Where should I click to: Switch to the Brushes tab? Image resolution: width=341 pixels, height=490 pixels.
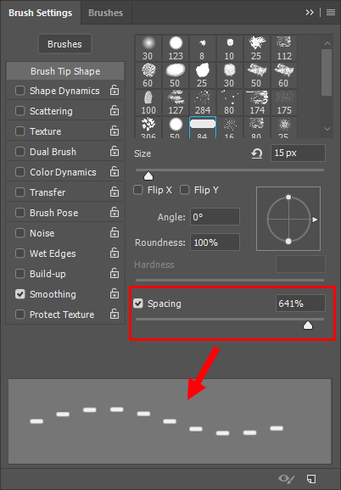pyautogui.click(x=106, y=13)
